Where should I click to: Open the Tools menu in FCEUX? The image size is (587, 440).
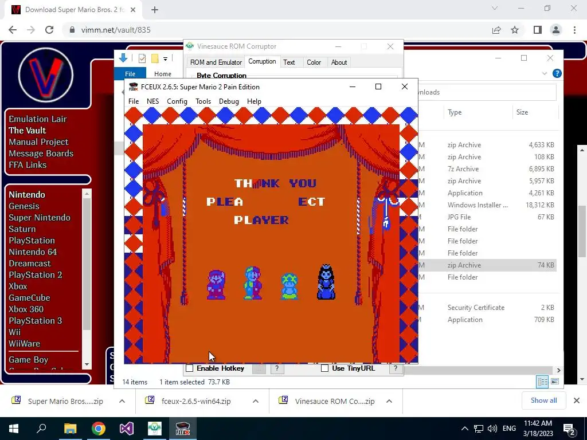[x=204, y=101]
